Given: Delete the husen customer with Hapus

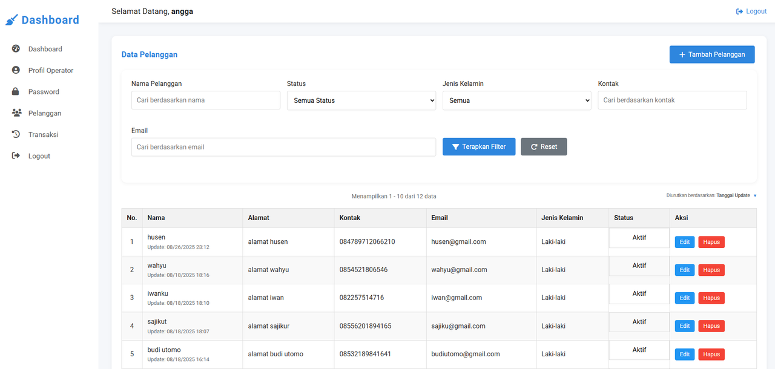Looking at the screenshot, I should 711,242.
